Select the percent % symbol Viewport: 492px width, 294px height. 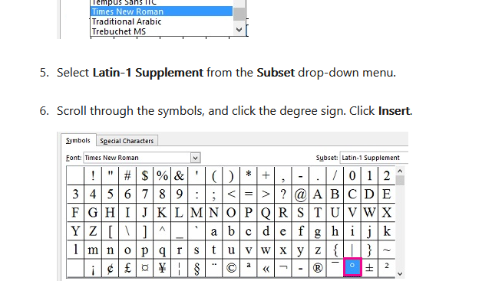(x=162, y=175)
